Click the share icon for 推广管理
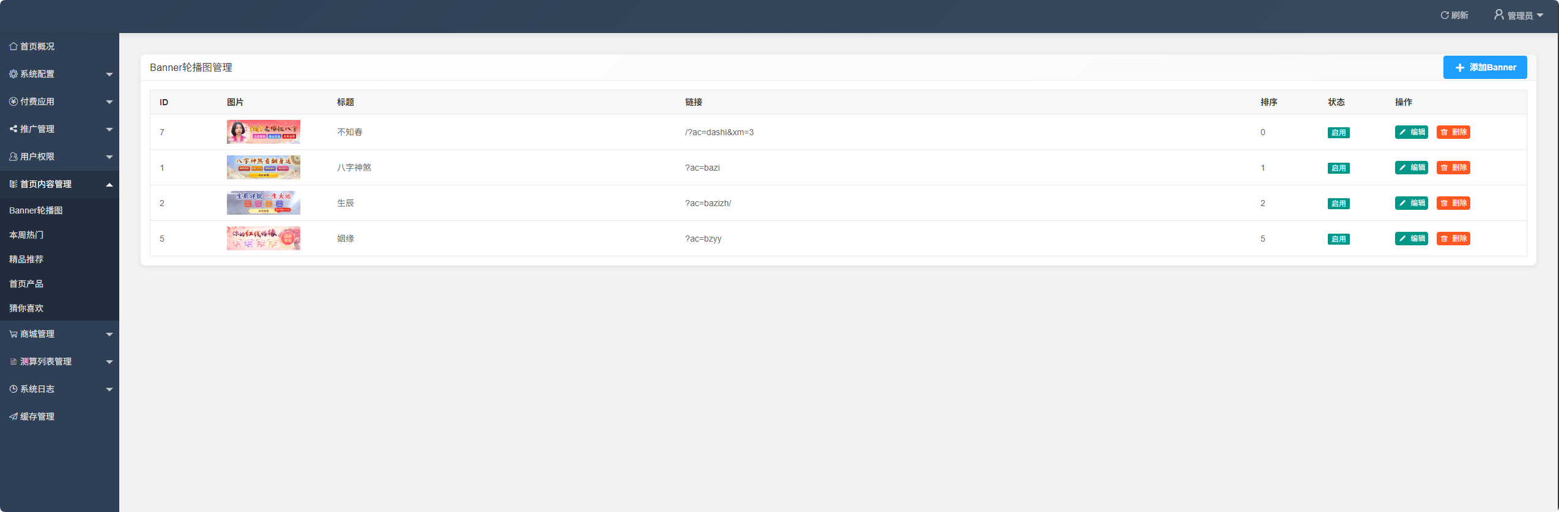Screen dimensions: 1559x512 13,129
